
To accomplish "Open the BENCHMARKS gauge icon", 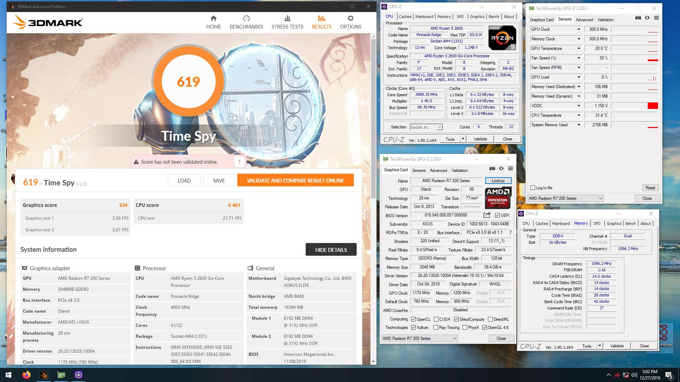I will pos(246,18).
